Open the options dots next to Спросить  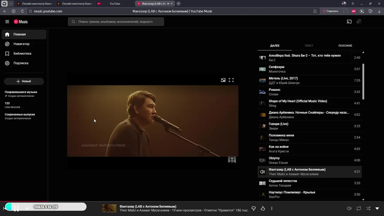click(344, 11)
